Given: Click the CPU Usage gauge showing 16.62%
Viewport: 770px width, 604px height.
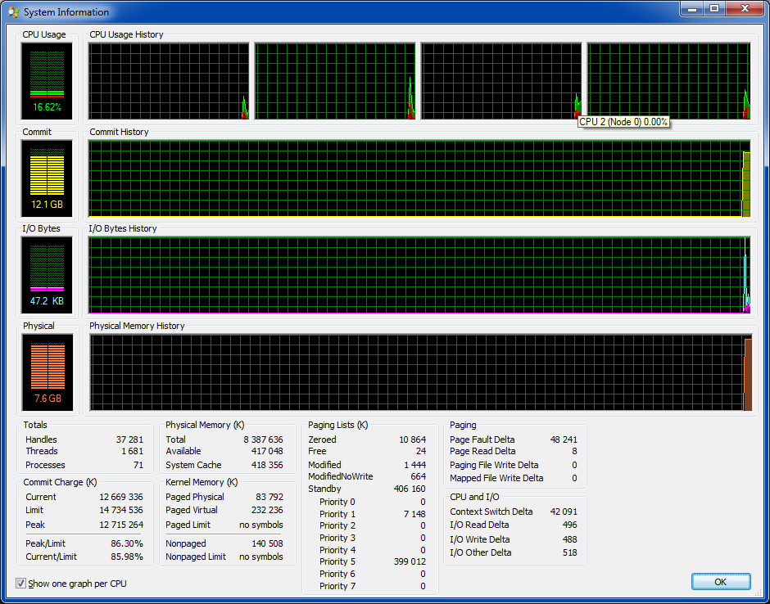Looking at the screenshot, I should point(47,81).
